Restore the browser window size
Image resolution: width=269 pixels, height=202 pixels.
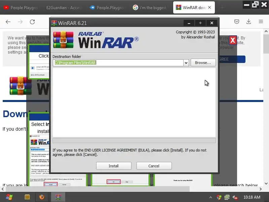coord(255,5)
